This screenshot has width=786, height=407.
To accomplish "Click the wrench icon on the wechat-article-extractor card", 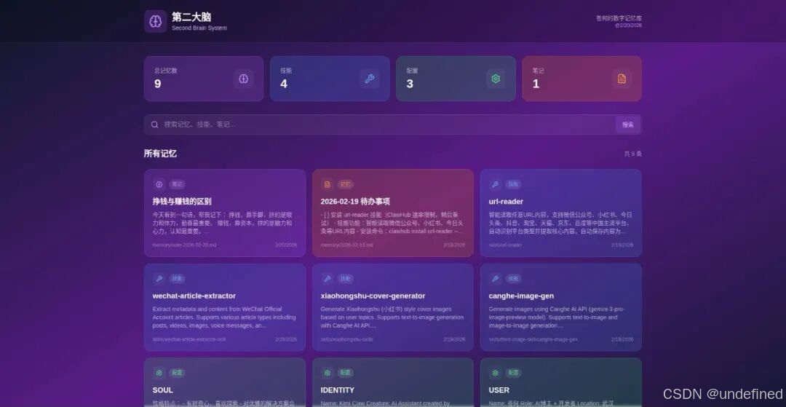I will point(159,279).
